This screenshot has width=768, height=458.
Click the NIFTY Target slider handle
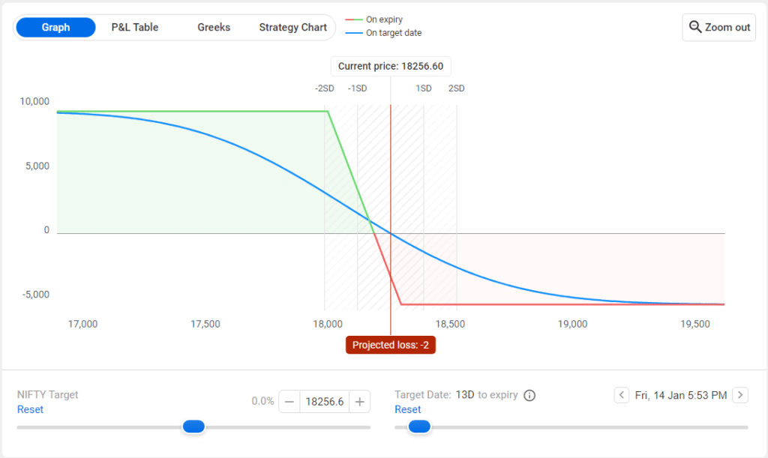point(193,426)
